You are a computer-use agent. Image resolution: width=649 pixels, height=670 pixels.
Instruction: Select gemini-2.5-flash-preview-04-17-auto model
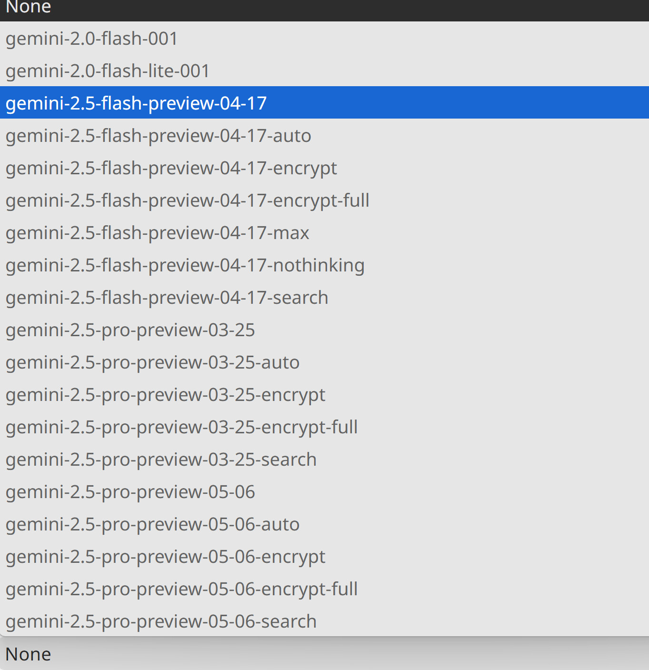tap(158, 136)
